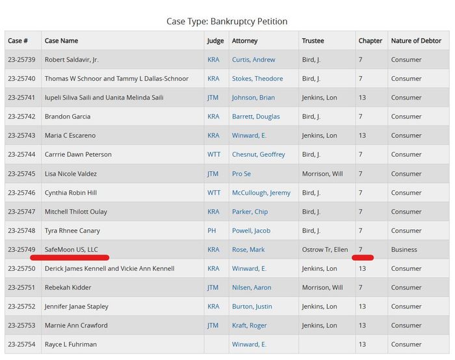
Task: Open attorney link McCullough, Jeremy
Action: [261, 193]
